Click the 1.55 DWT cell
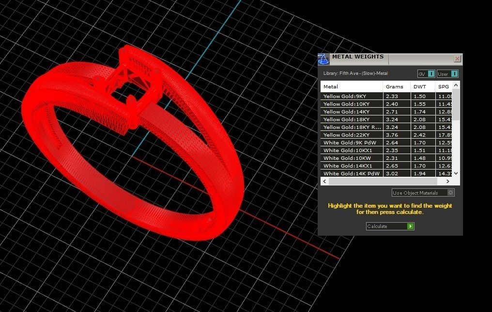 (423, 104)
